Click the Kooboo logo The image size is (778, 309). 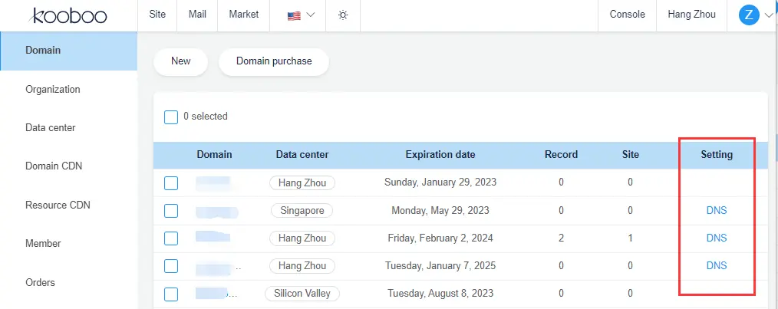pyautogui.click(x=70, y=15)
